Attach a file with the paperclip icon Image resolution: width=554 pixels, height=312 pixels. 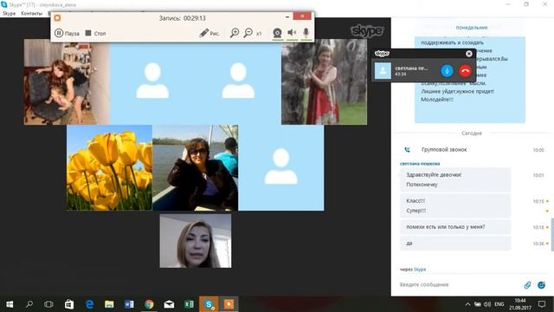click(x=527, y=285)
